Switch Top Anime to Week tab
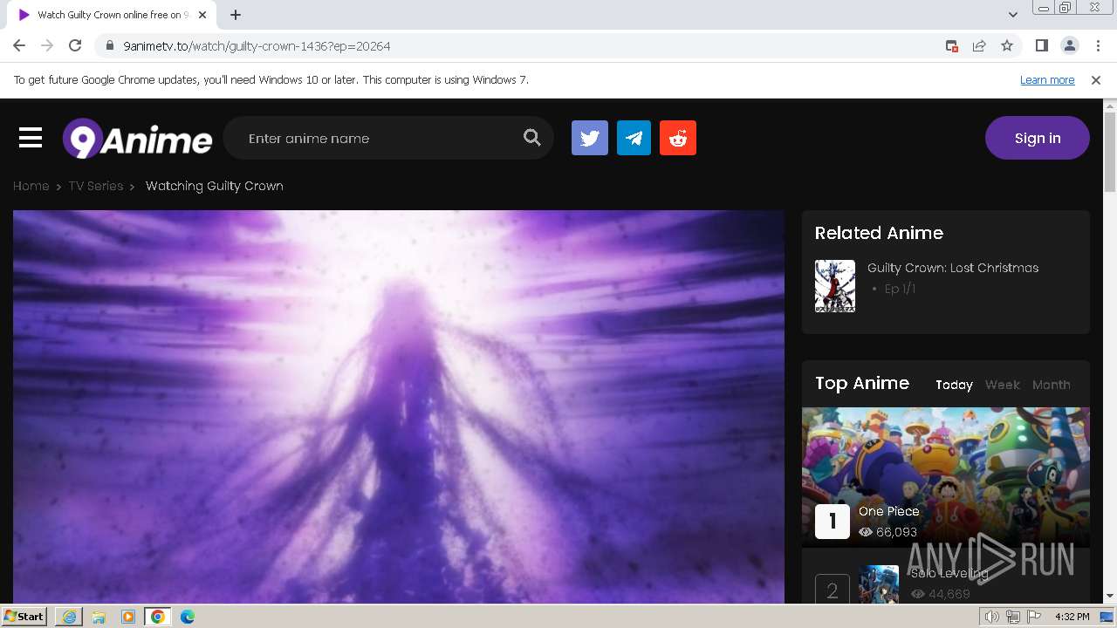This screenshot has height=628, width=1117. tap(1002, 385)
